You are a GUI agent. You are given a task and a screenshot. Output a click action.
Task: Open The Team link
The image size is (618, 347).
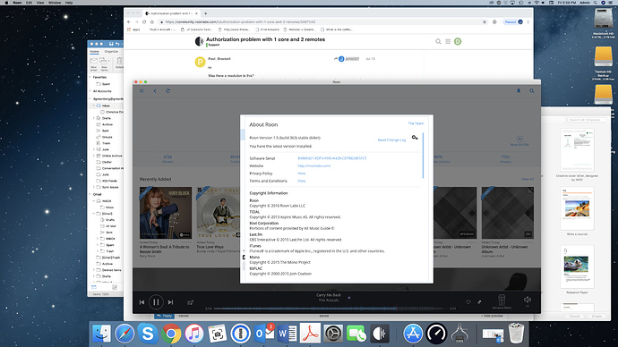pyautogui.click(x=416, y=123)
